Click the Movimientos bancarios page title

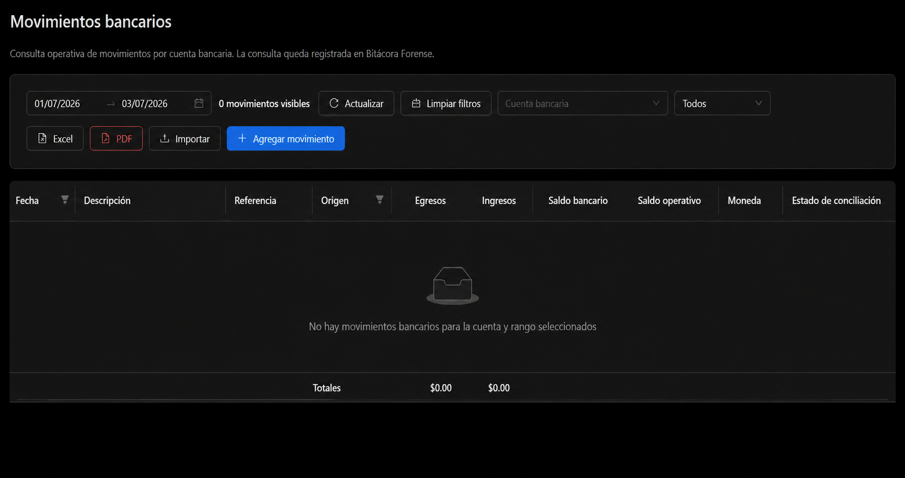[91, 21]
